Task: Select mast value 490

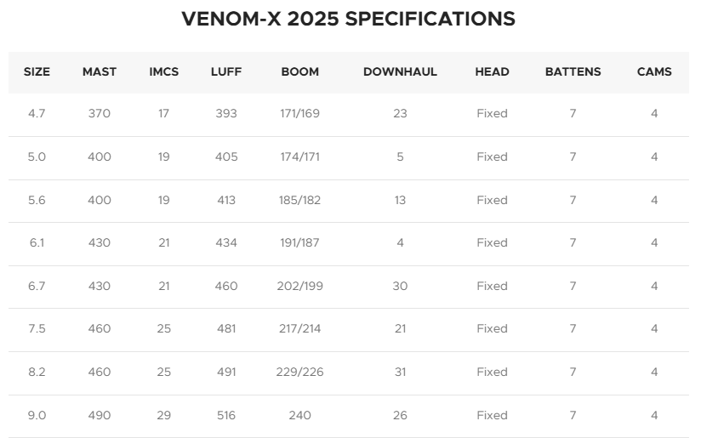Action: (x=100, y=416)
